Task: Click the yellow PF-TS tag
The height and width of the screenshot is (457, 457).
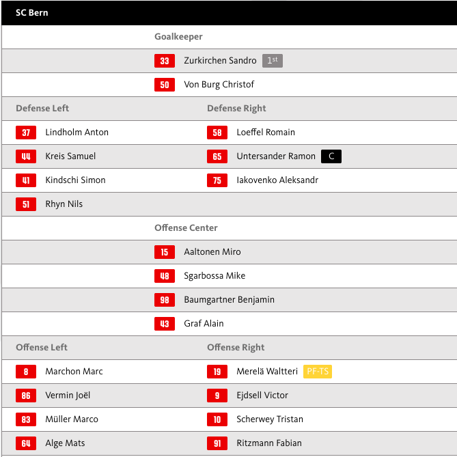Action: (317, 372)
